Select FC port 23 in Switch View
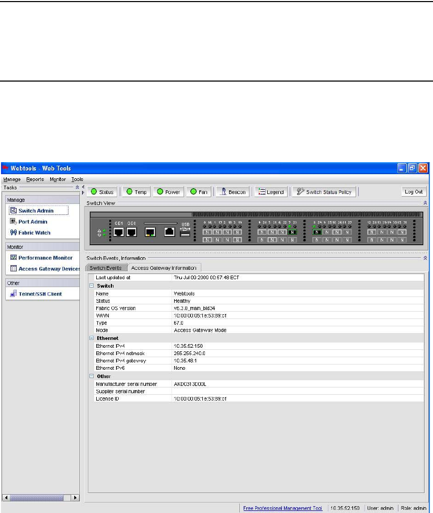Viewport: 433px width, 513px height. click(x=292, y=240)
